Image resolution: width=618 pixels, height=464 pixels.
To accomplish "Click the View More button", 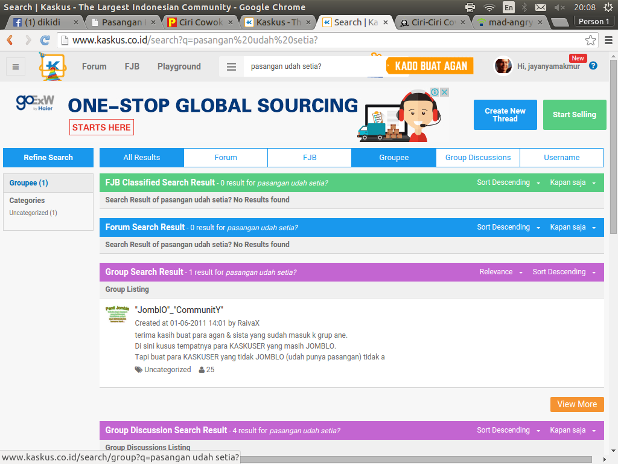I will 577,404.
